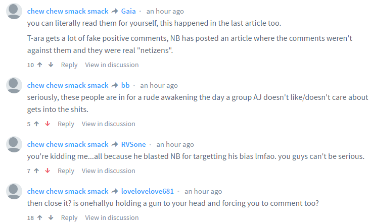Reply to the rude awakening comment
370x224 pixels.
coord(66,124)
